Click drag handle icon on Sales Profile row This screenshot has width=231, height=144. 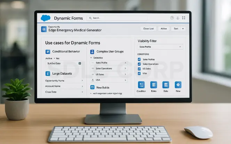click(x=93, y=63)
